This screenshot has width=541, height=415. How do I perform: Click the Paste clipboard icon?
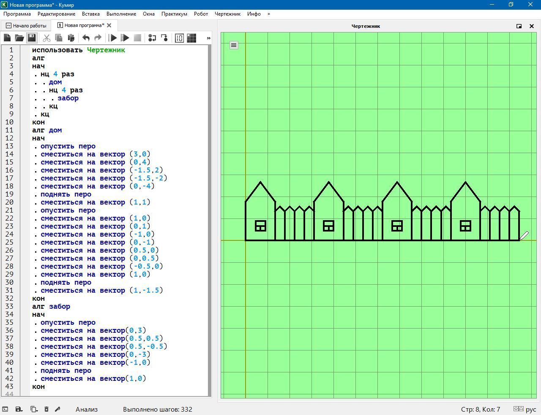(71, 38)
